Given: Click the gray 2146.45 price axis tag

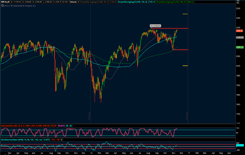Looking at the screenshot, I should [240, 38].
